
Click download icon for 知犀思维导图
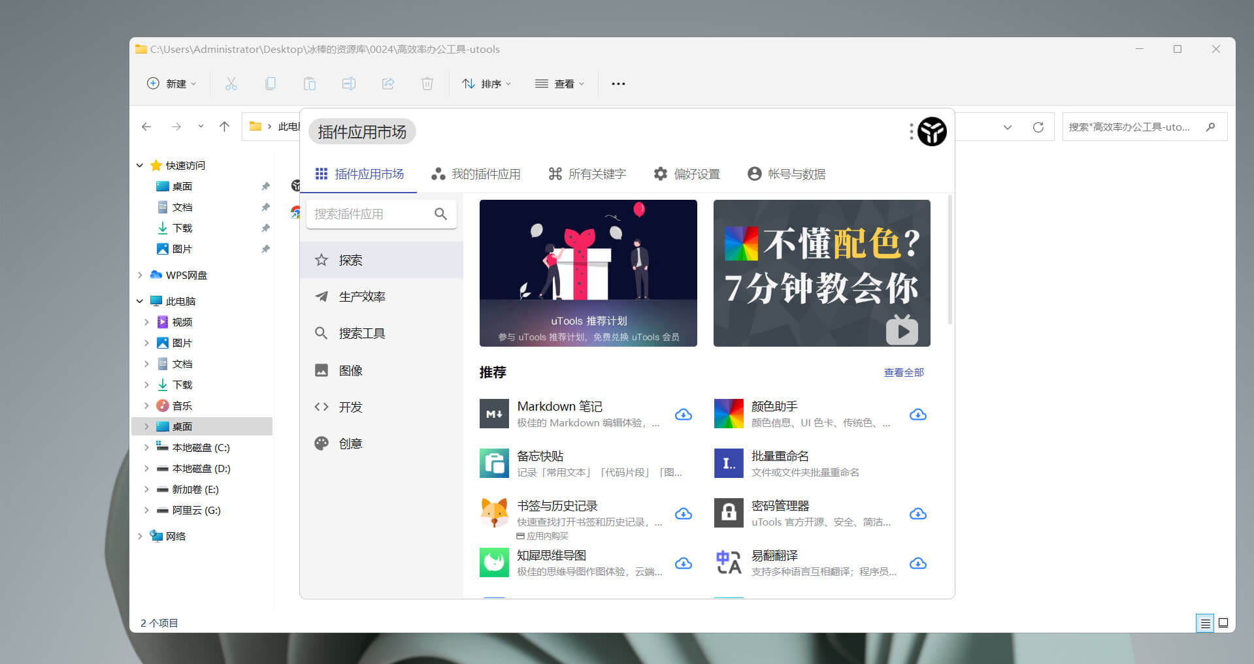pyautogui.click(x=684, y=563)
